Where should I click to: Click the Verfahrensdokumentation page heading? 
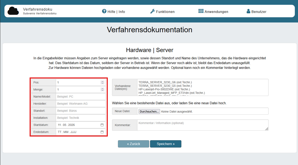click(150, 30)
